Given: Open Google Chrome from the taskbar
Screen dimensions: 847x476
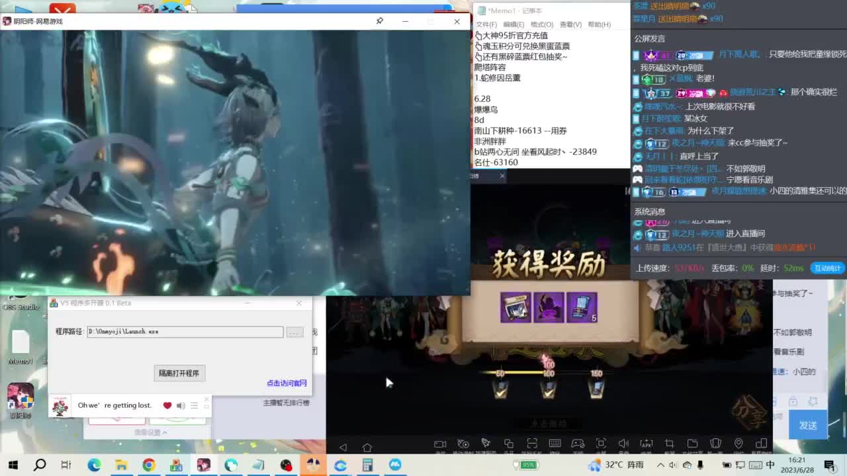Looking at the screenshot, I should coord(149,465).
